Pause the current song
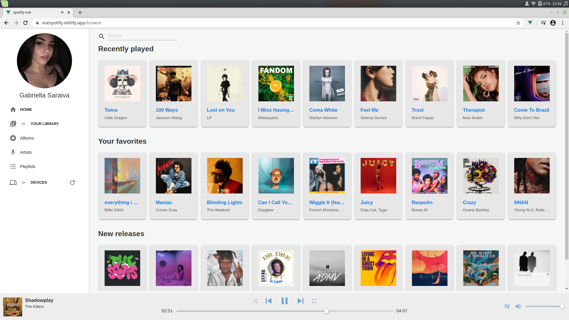Viewport: 569px width, 320px height. click(x=284, y=301)
